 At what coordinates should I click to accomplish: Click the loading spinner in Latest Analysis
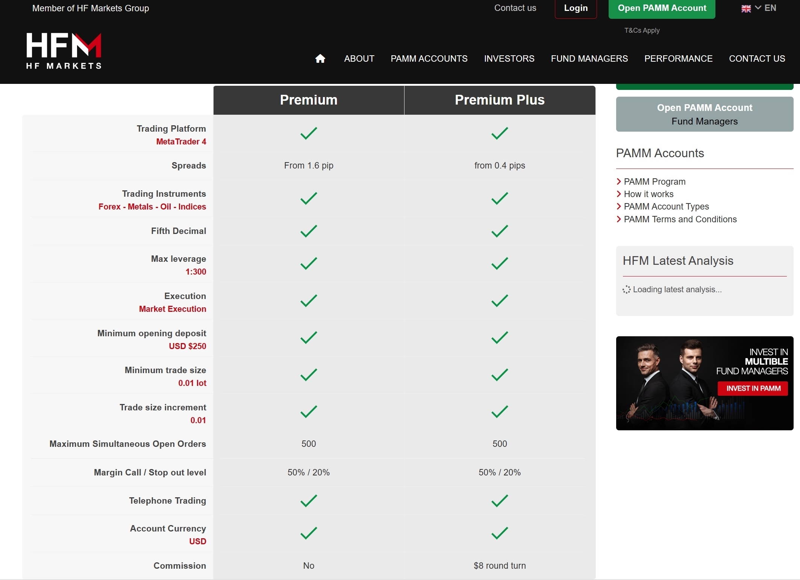pos(626,290)
